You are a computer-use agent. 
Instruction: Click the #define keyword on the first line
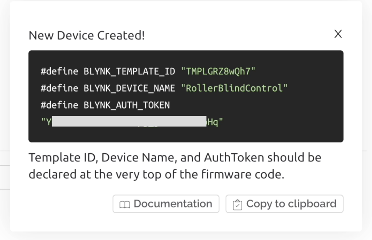pyautogui.click(x=60, y=71)
